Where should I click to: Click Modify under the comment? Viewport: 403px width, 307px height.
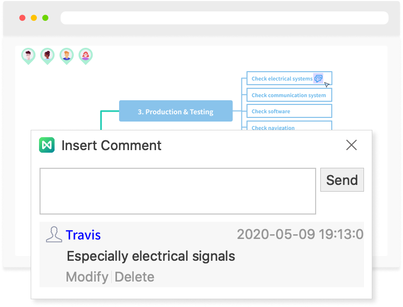[x=87, y=277]
